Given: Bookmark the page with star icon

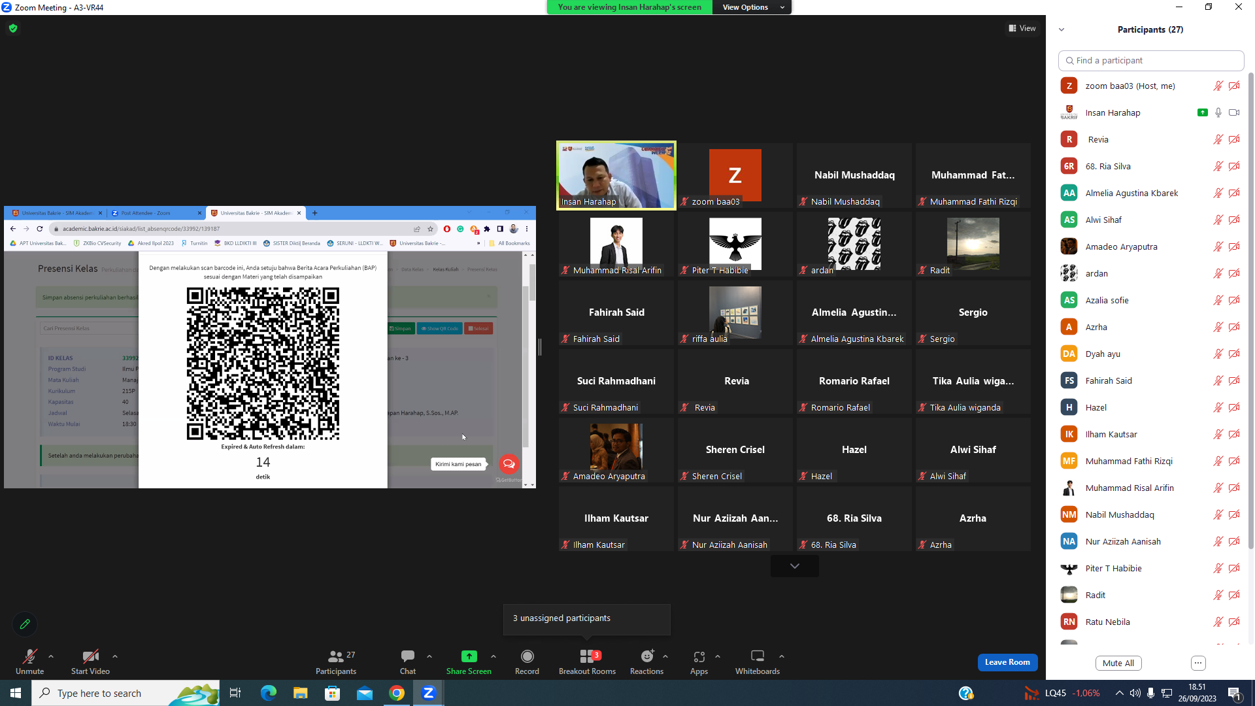Looking at the screenshot, I should pyautogui.click(x=430, y=229).
